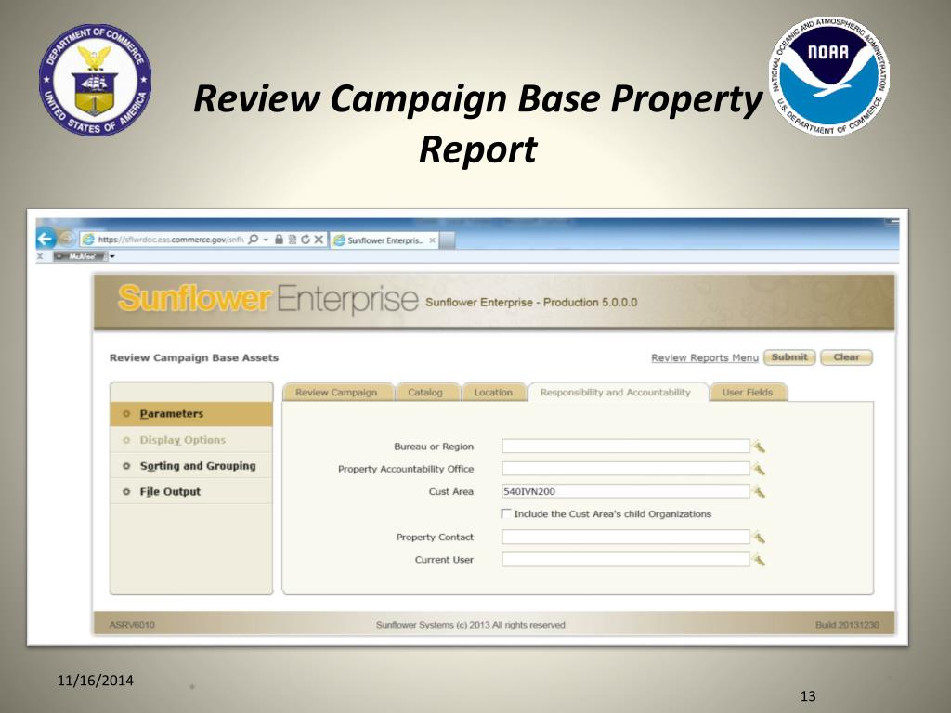The width and height of the screenshot is (951, 713).
Task: Click the Property Accountability Office input field
Action: click(625, 469)
